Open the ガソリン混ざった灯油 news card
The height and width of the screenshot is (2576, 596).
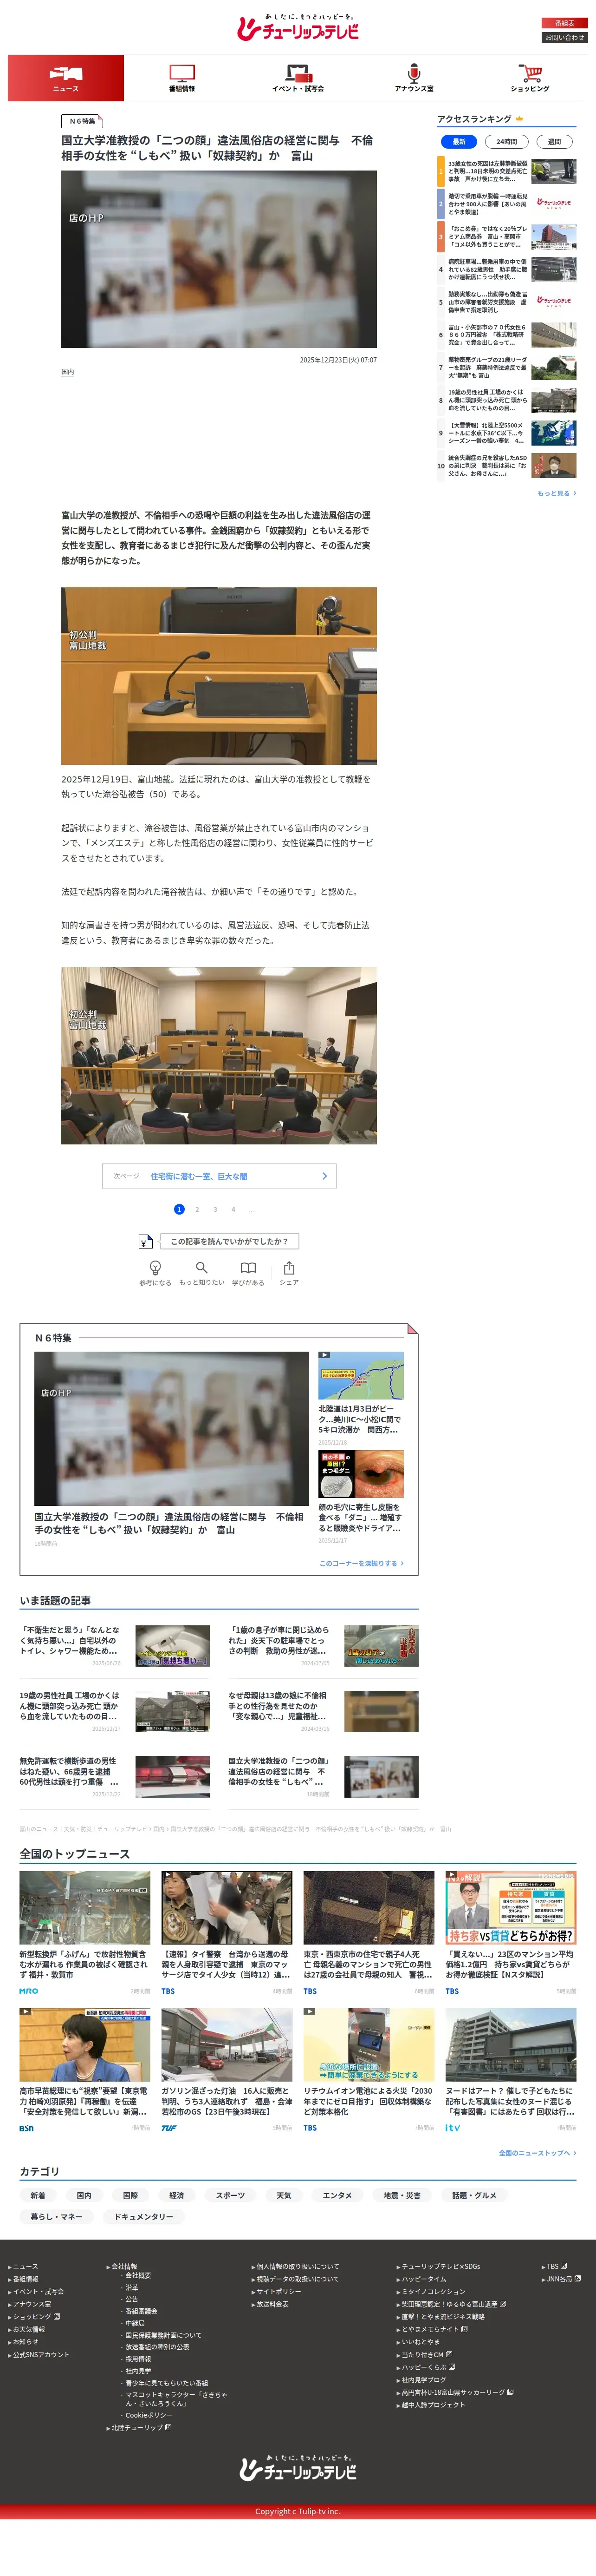pyautogui.click(x=227, y=2070)
